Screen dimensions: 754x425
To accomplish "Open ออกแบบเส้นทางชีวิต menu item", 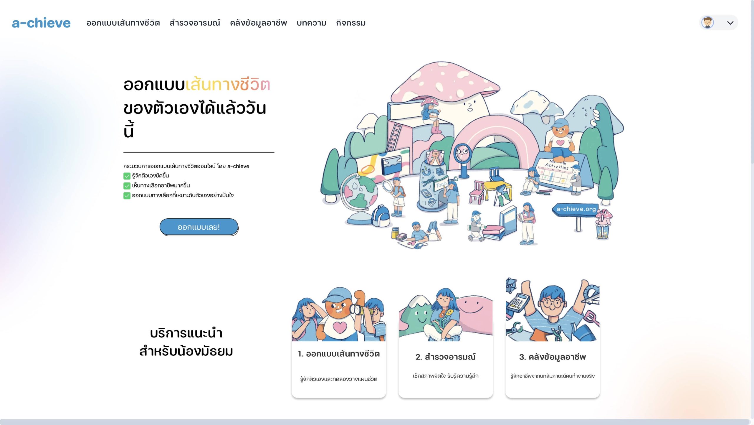I will click(123, 23).
